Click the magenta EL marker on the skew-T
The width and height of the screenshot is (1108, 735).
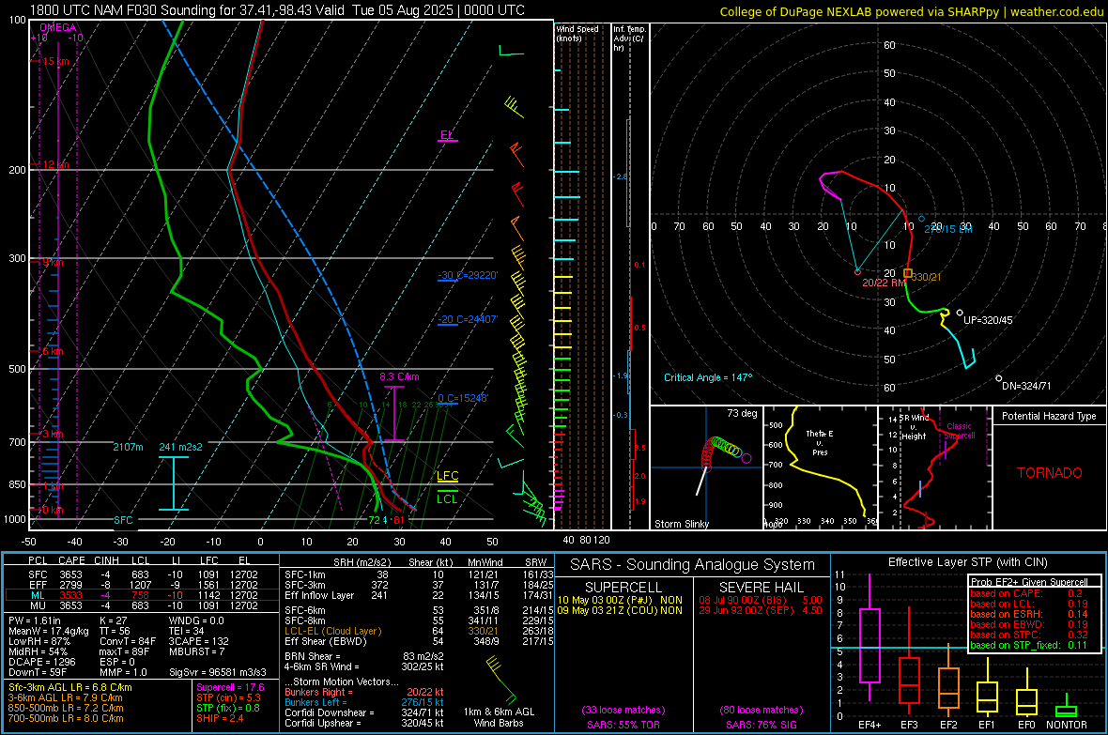pyautogui.click(x=447, y=135)
